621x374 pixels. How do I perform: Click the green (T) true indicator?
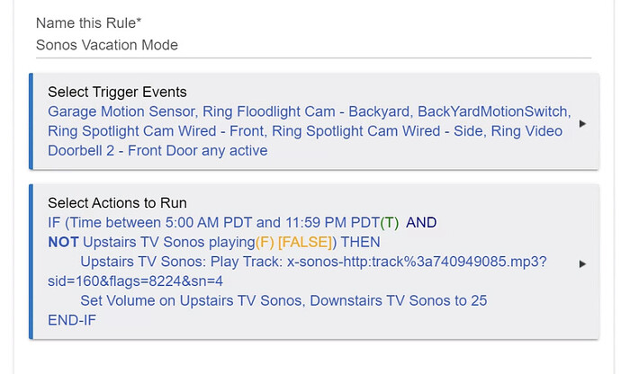pyautogui.click(x=389, y=222)
